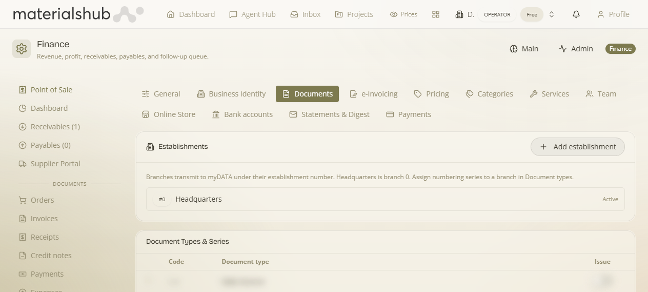Screen dimensions: 648x292
Task: Switch to the Bank accounts tab
Action: click(x=242, y=114)
